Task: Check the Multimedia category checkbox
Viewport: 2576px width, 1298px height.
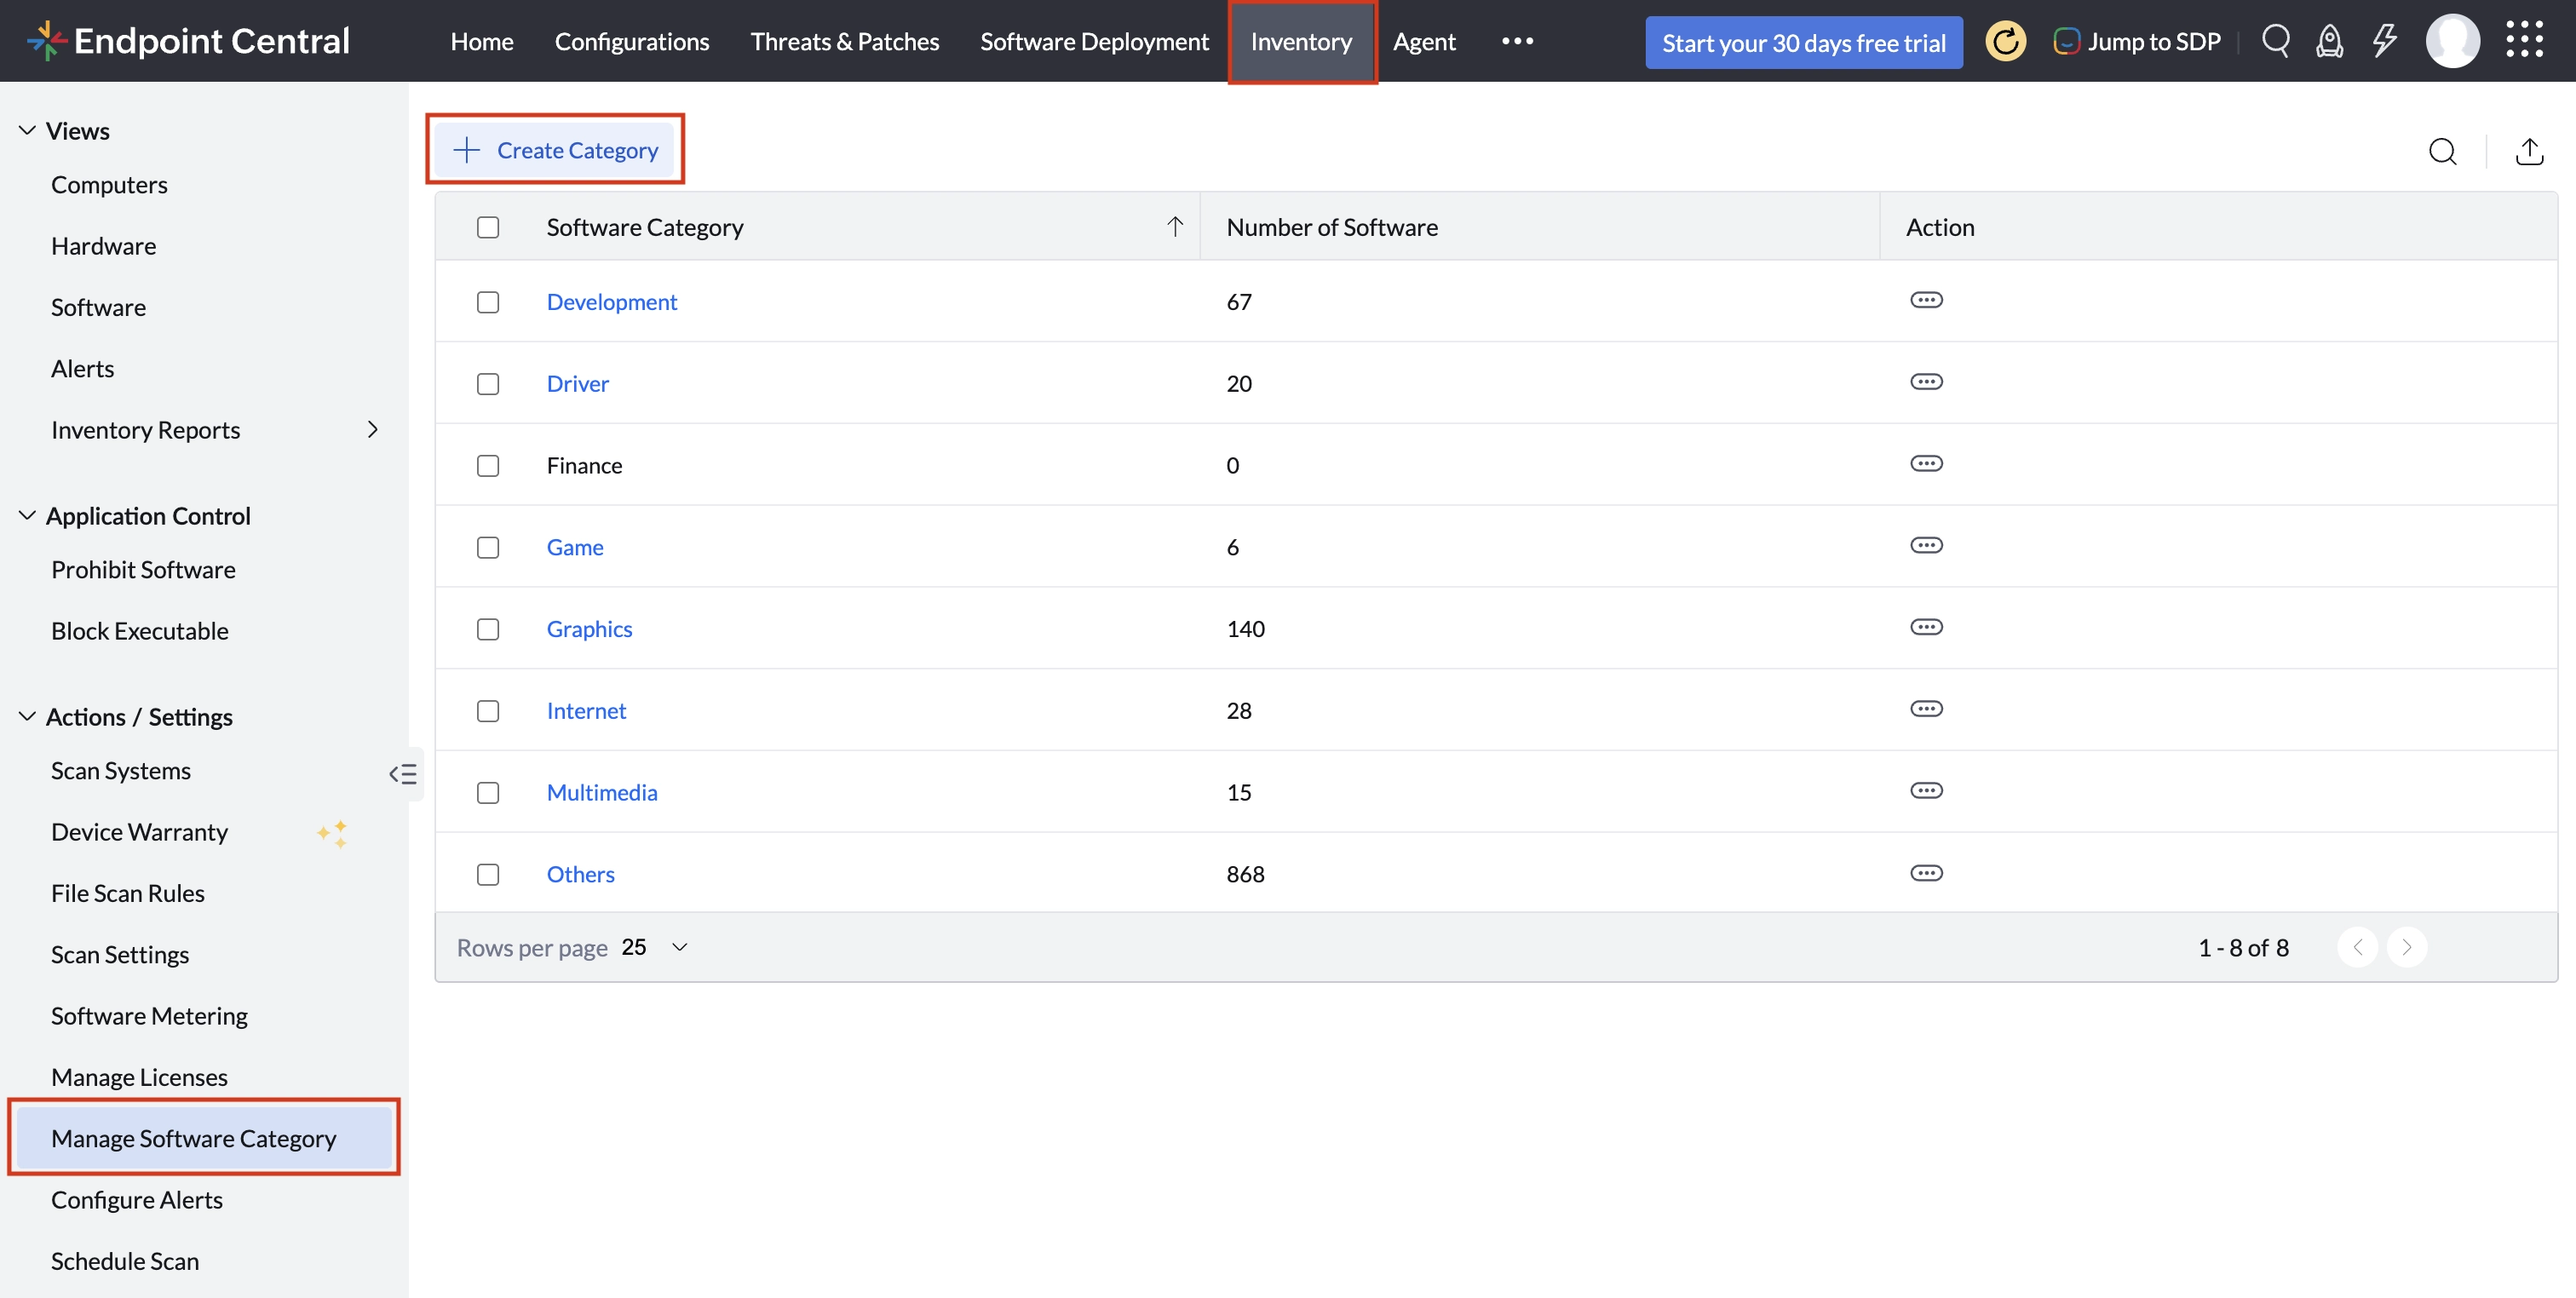Action: click(488, 793)
